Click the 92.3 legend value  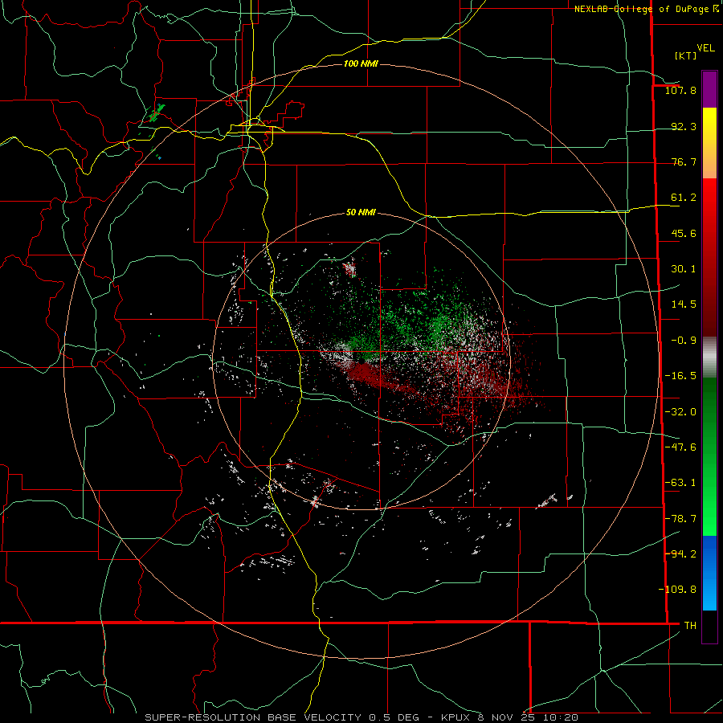point(684,126)
